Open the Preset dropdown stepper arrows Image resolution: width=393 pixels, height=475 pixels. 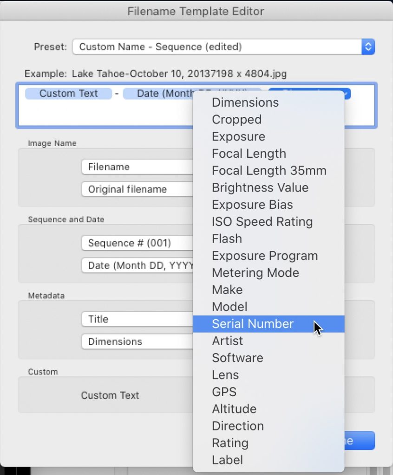pos(368,47)
